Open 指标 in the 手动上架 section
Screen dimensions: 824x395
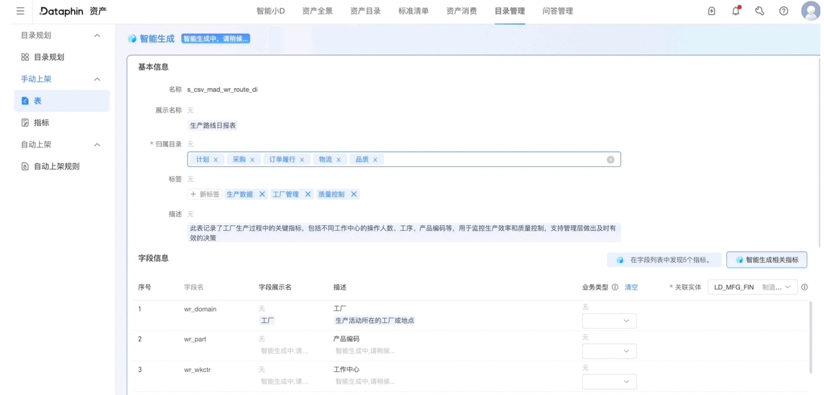41,123
